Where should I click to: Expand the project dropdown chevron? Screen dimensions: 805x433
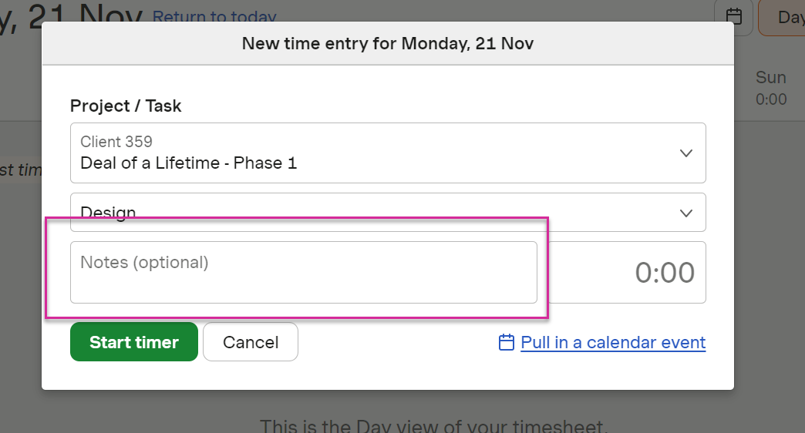[686, 153]
